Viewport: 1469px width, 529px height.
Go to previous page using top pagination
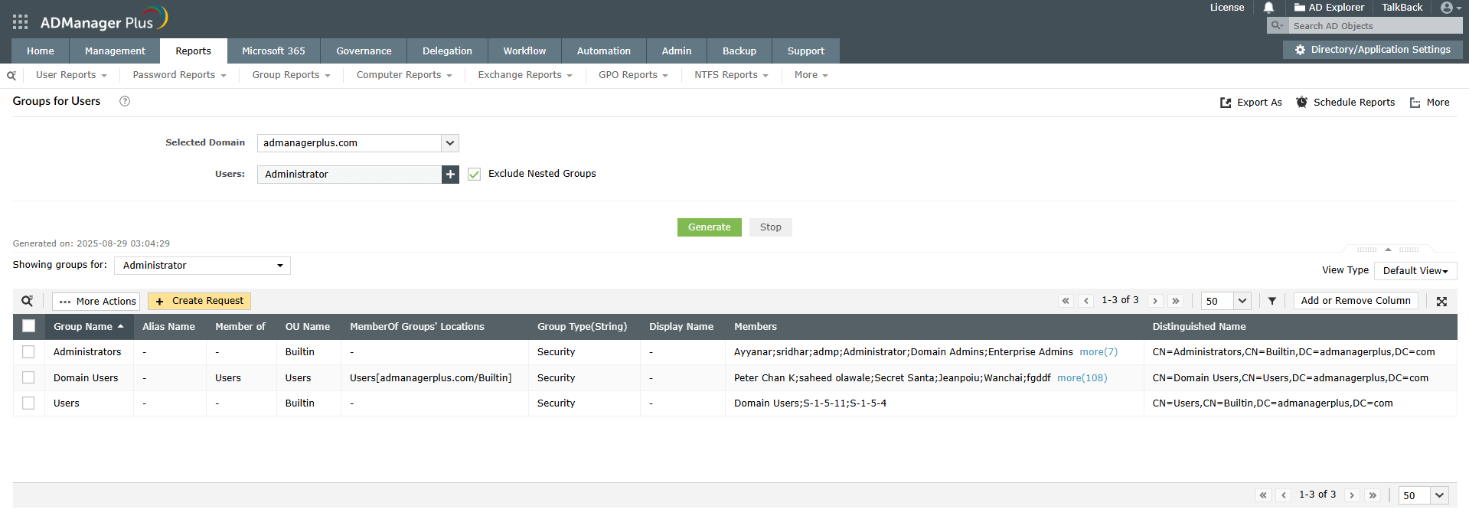click(1086, 301)
